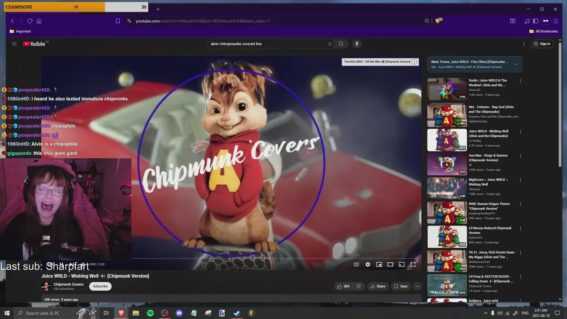The image size is (567, 319).
Task: Share the Juice WRLD video
Action: 377,286
